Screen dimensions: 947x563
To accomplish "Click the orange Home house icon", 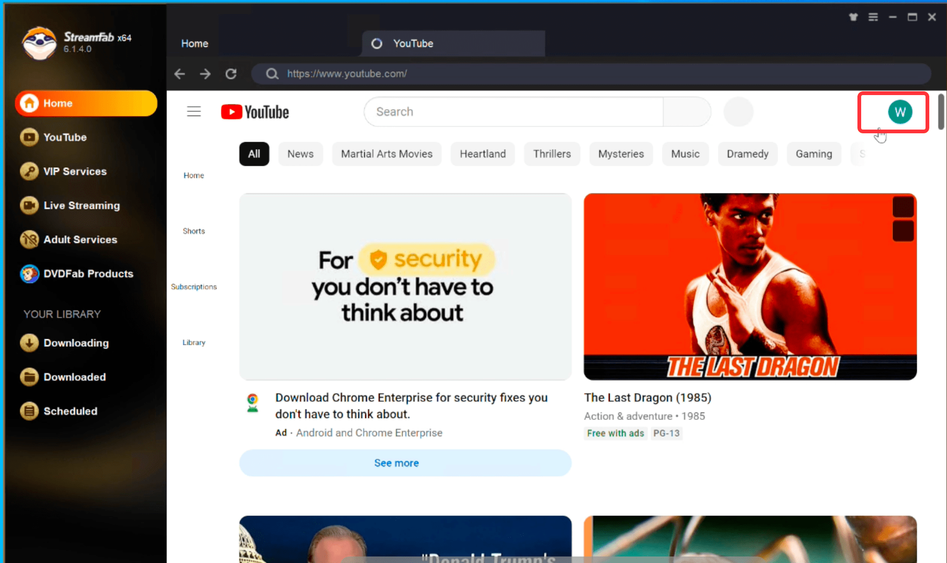I will click(29, 103).
